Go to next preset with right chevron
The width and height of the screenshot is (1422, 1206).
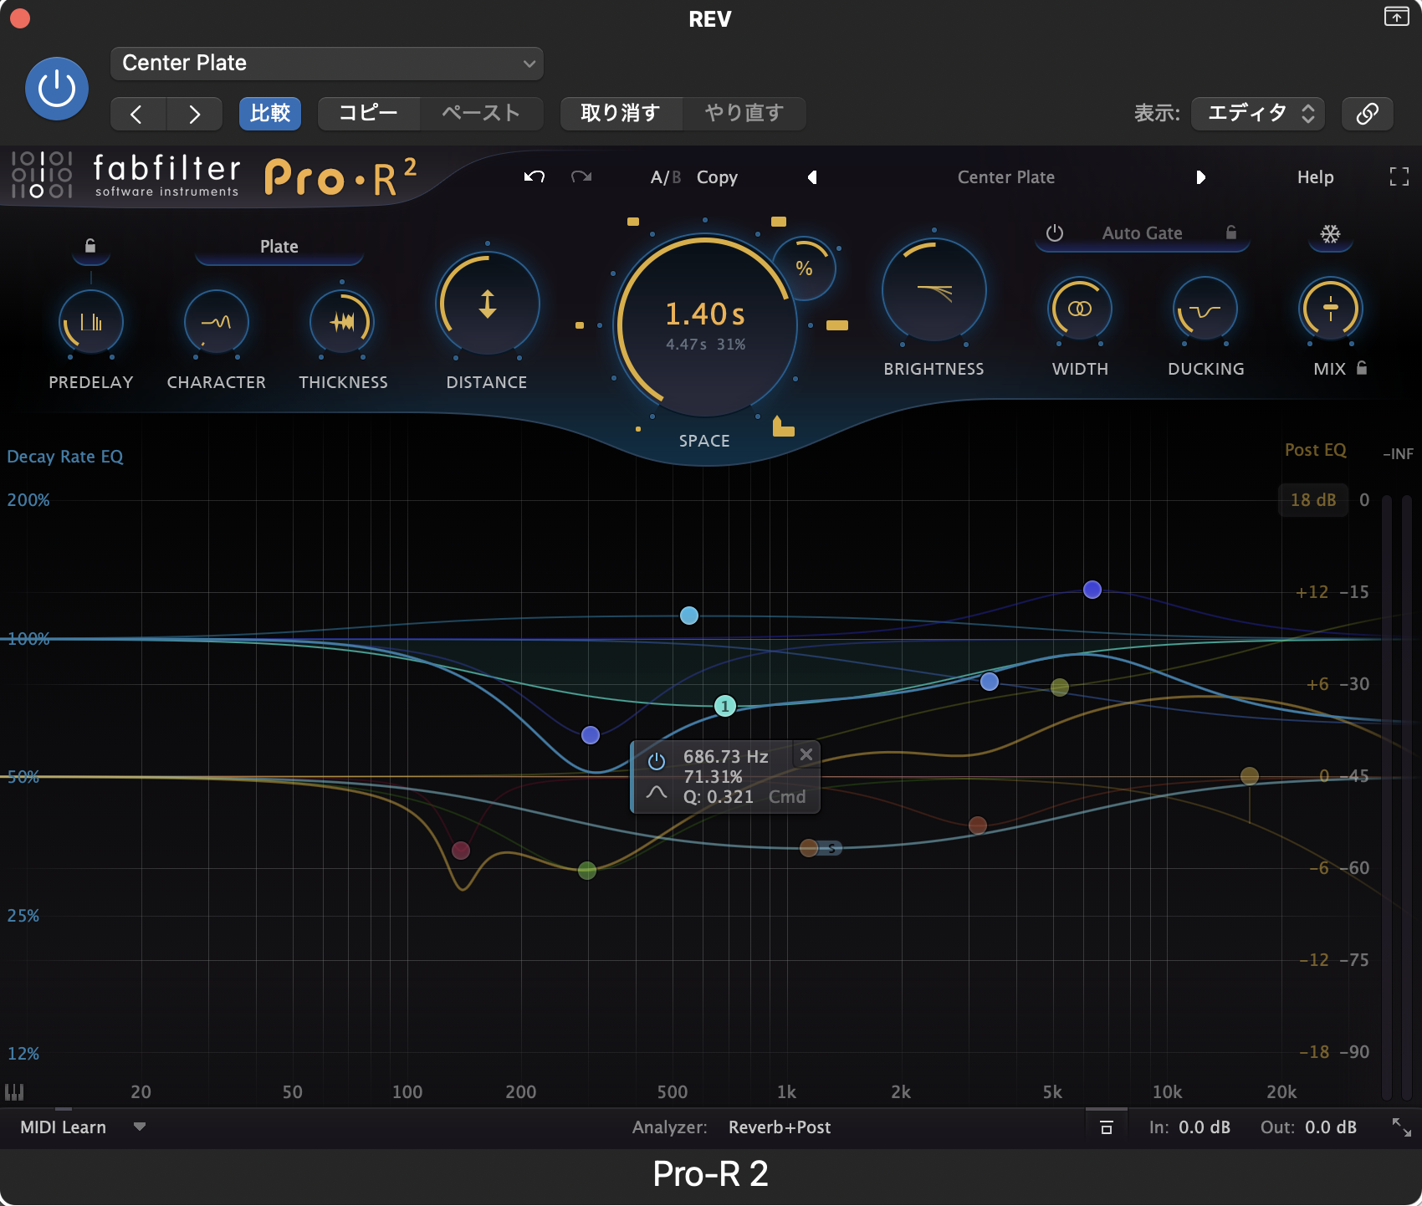pos(194,114)
